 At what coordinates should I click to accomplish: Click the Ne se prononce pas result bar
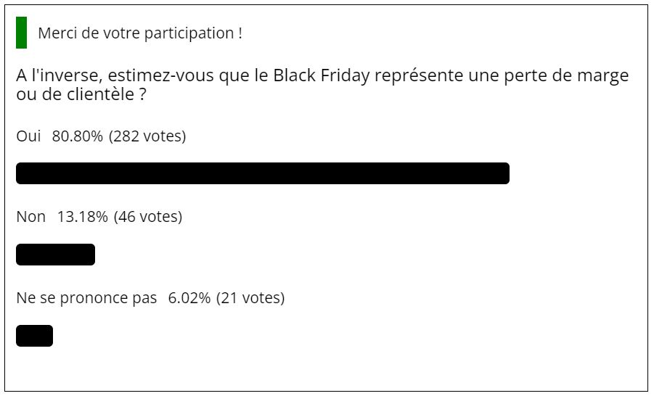point(35,336)
